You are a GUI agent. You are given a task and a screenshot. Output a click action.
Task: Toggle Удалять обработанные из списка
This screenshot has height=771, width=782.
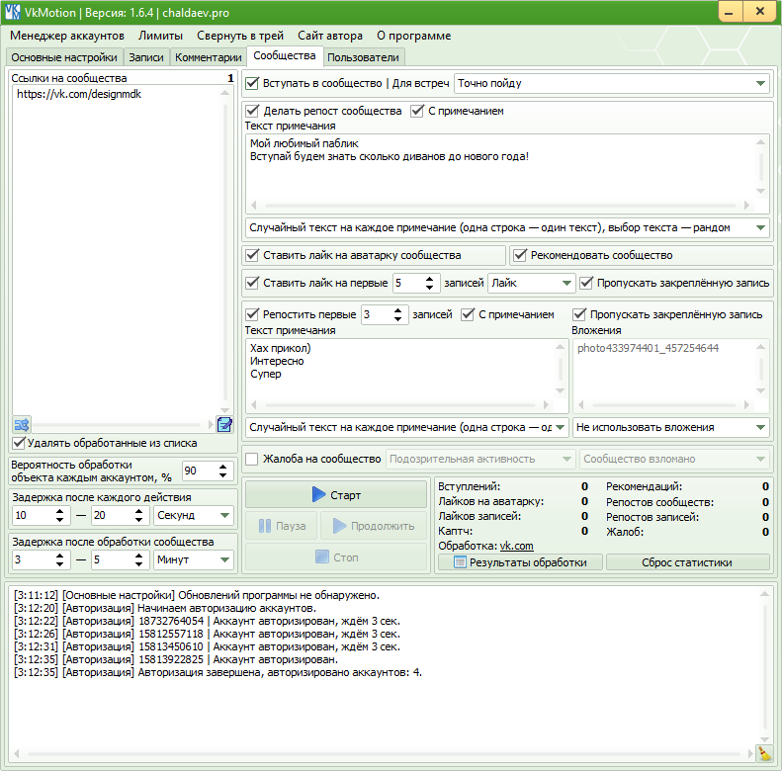click(20, 443)
